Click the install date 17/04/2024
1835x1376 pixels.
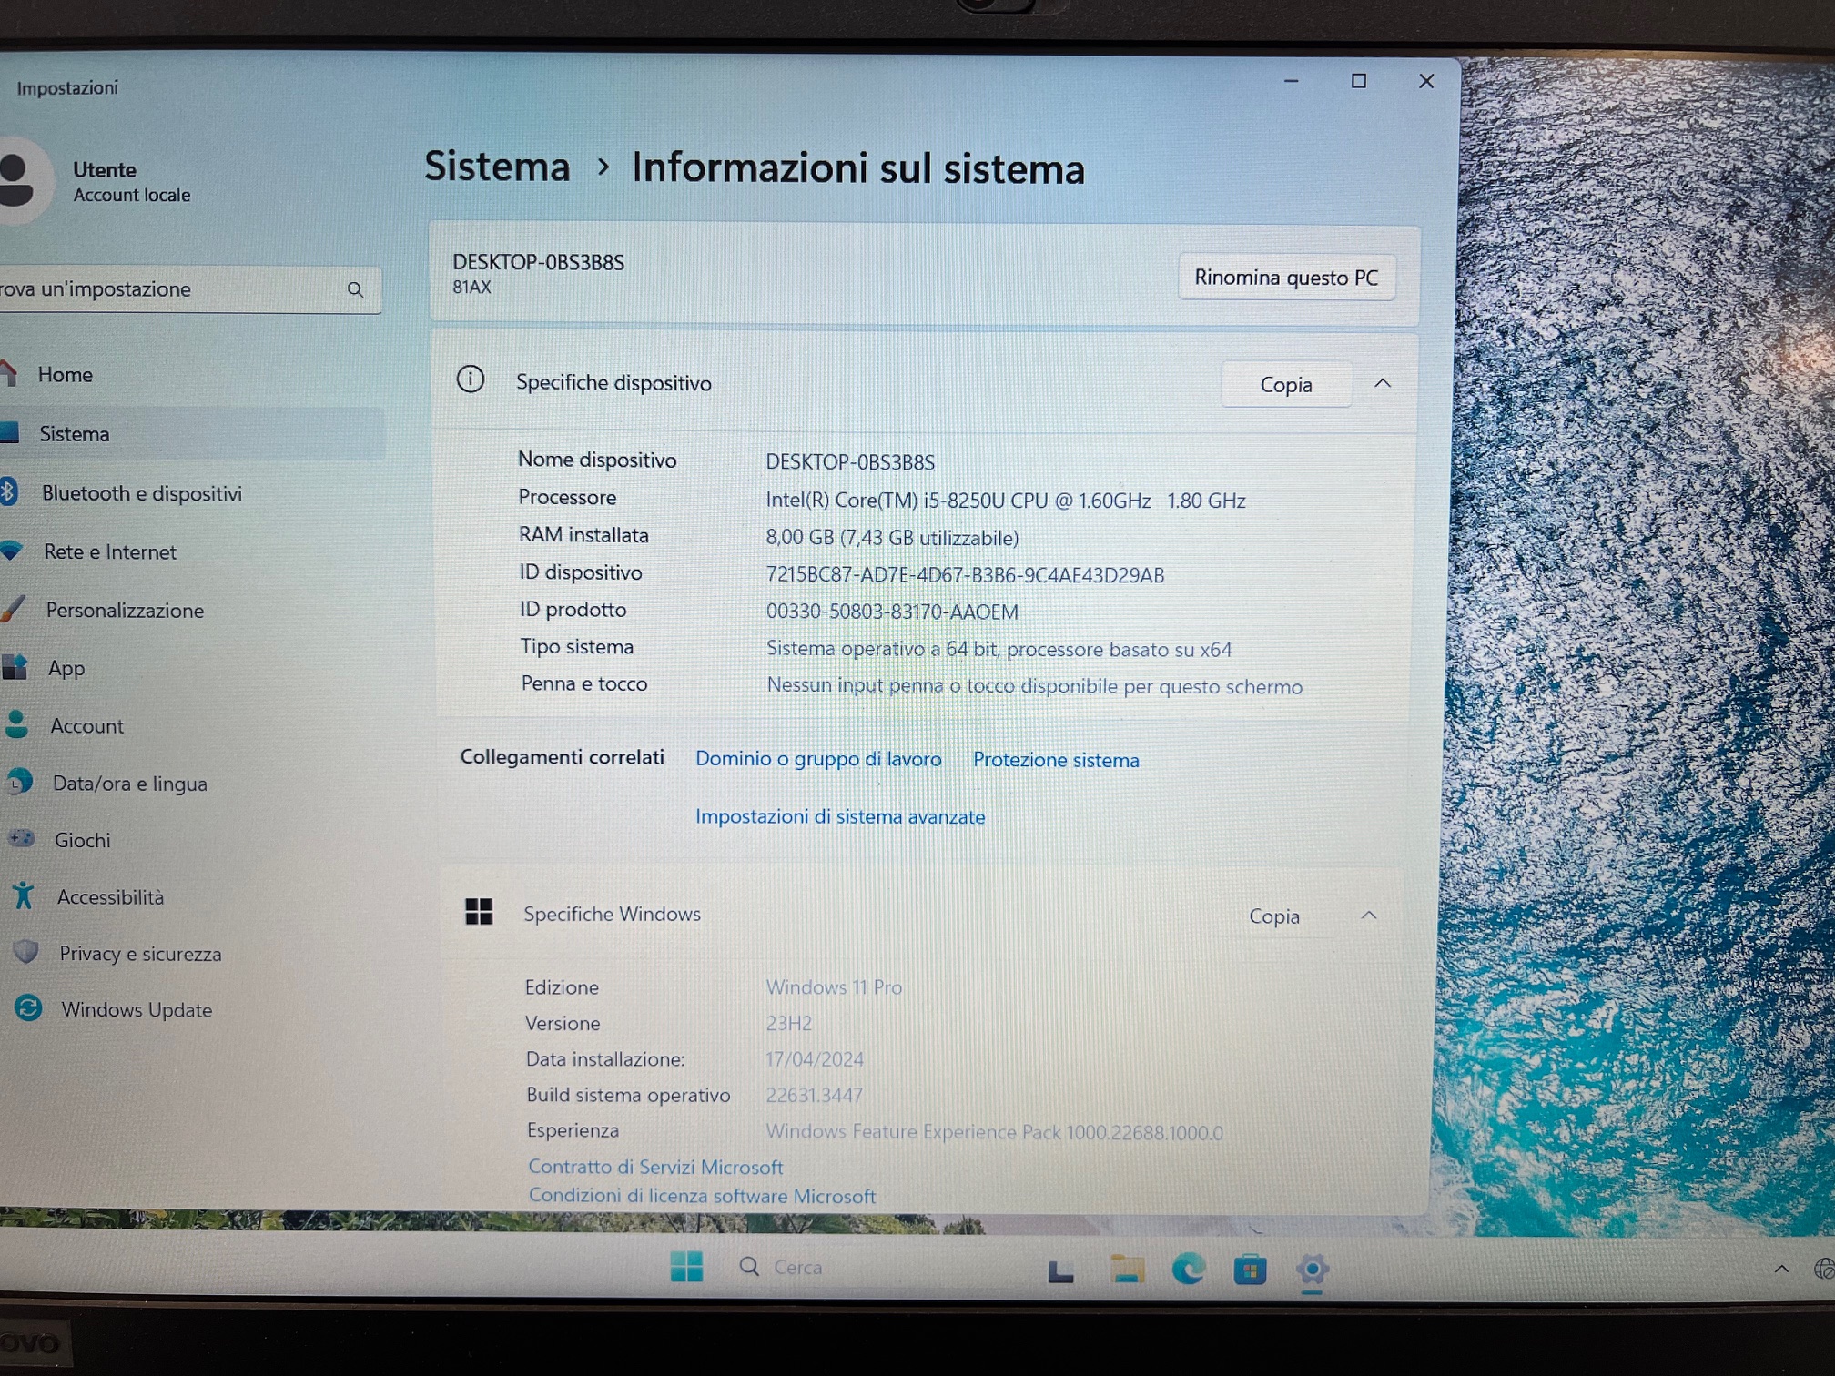(x=814, y=1059)
